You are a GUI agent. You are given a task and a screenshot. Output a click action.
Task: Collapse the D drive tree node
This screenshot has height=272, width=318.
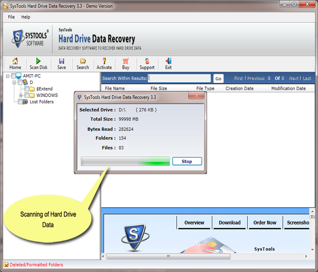coord(14,83)
